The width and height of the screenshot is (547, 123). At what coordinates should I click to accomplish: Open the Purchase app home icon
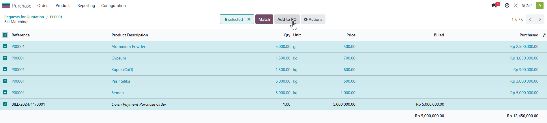(6, 5)
